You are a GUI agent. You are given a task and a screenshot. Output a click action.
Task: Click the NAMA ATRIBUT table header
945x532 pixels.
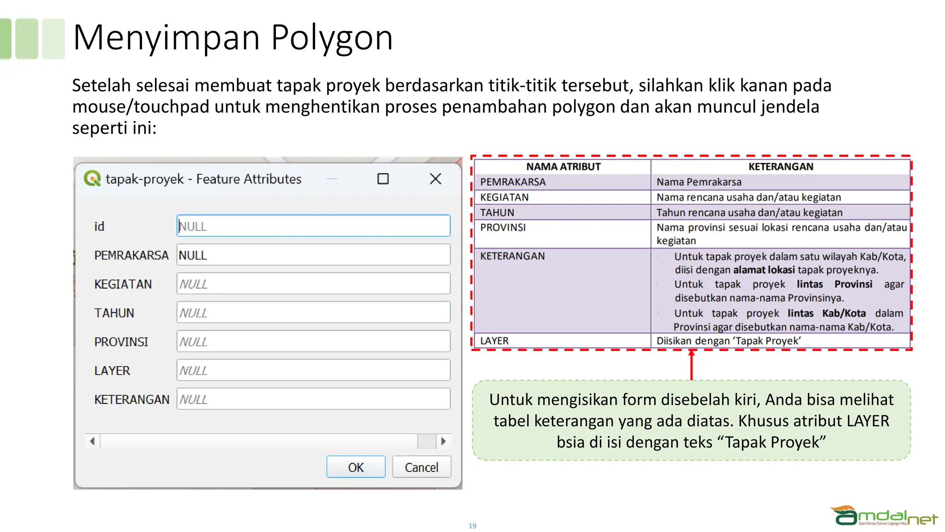(x=563, y=167)
